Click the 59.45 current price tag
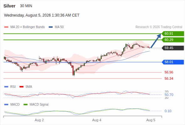The height and width of the screenshot is (125, 185). pos(173,48)
